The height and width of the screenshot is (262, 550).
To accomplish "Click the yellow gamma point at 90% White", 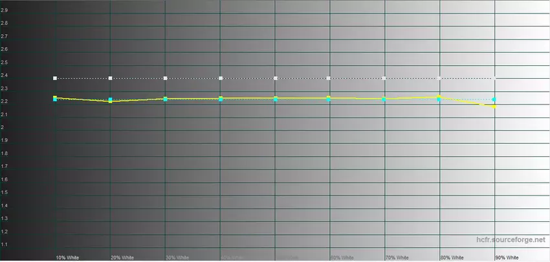I will click(x=494, y=106).
